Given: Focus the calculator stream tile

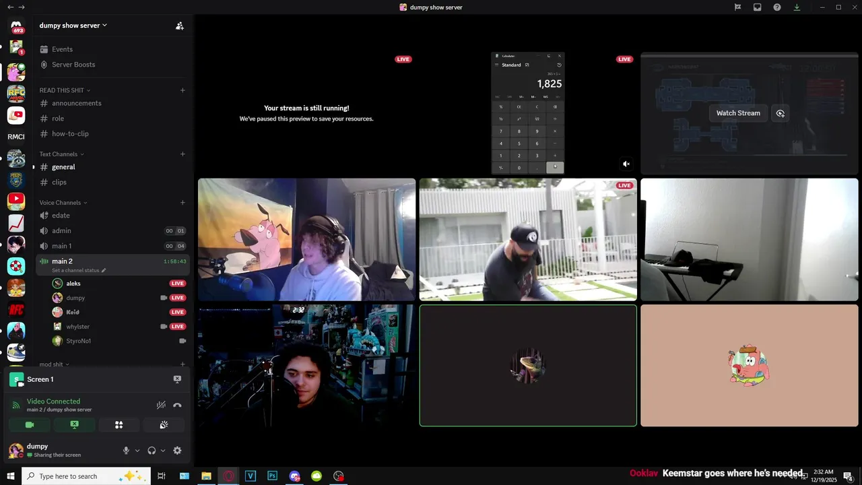Looking at the screenshot, I should (528, 113).
